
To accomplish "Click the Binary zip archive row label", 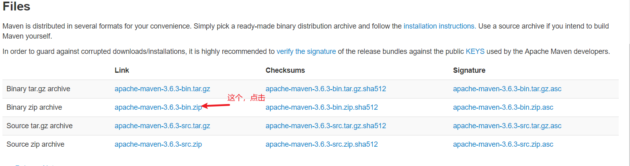I will coord(34,107).
